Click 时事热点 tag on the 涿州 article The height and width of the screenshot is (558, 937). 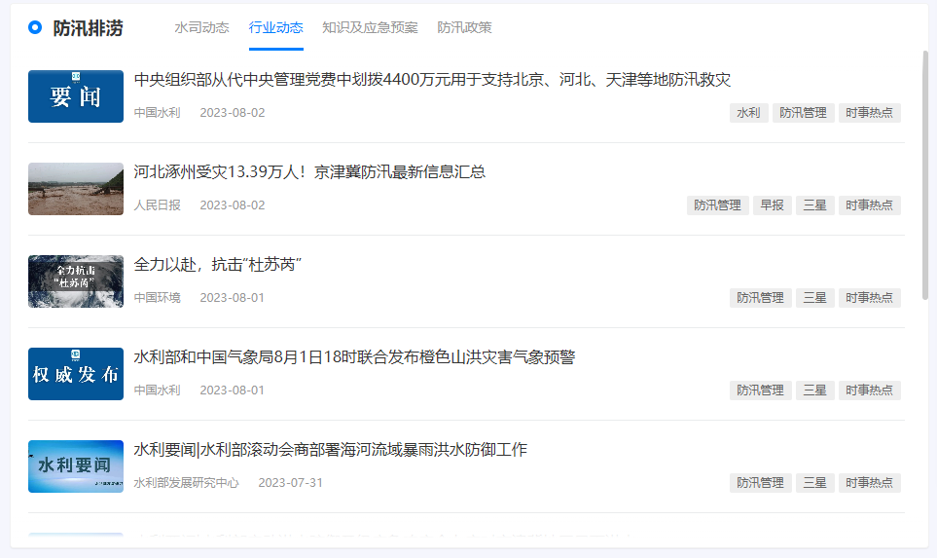point(870,205)
